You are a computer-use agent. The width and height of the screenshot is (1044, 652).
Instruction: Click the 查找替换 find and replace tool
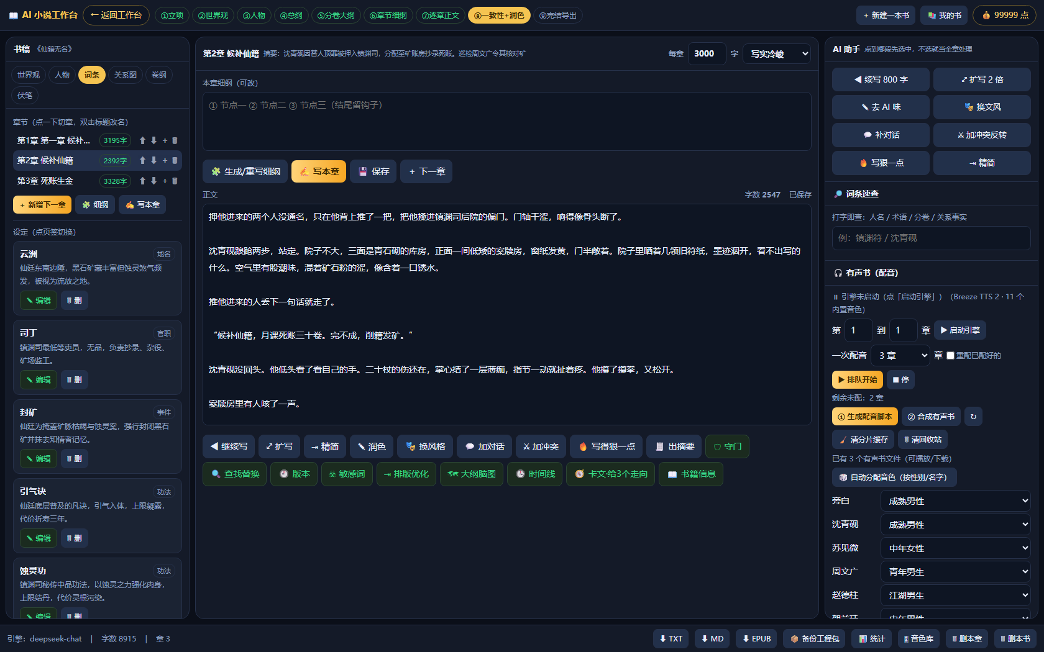click(x=235, y=474)
